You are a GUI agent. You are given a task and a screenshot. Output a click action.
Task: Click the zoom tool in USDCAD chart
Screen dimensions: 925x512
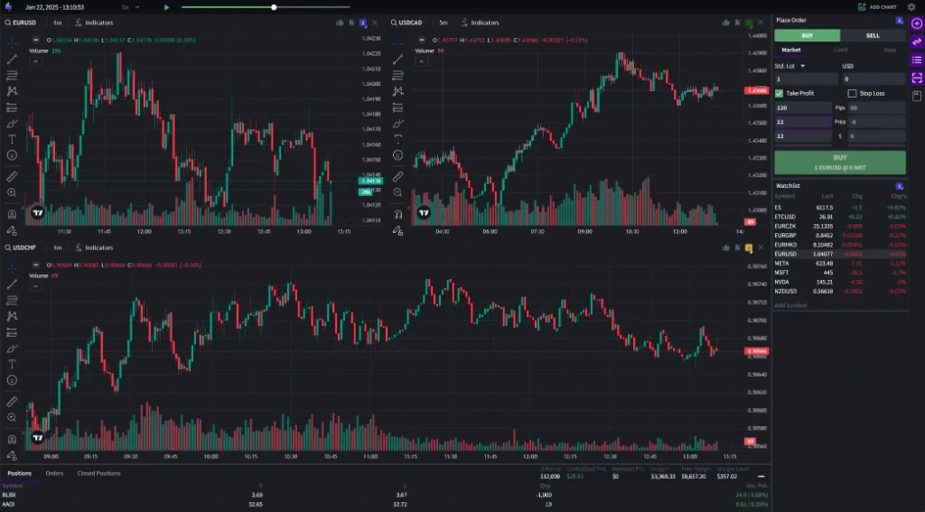coord(398,192)
